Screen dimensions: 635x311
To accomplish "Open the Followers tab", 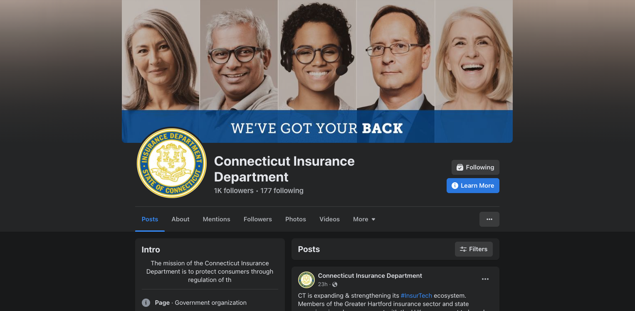I will [x=258, y=219].
